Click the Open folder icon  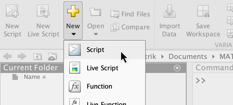pyautogui.click(x=95, y=12)
